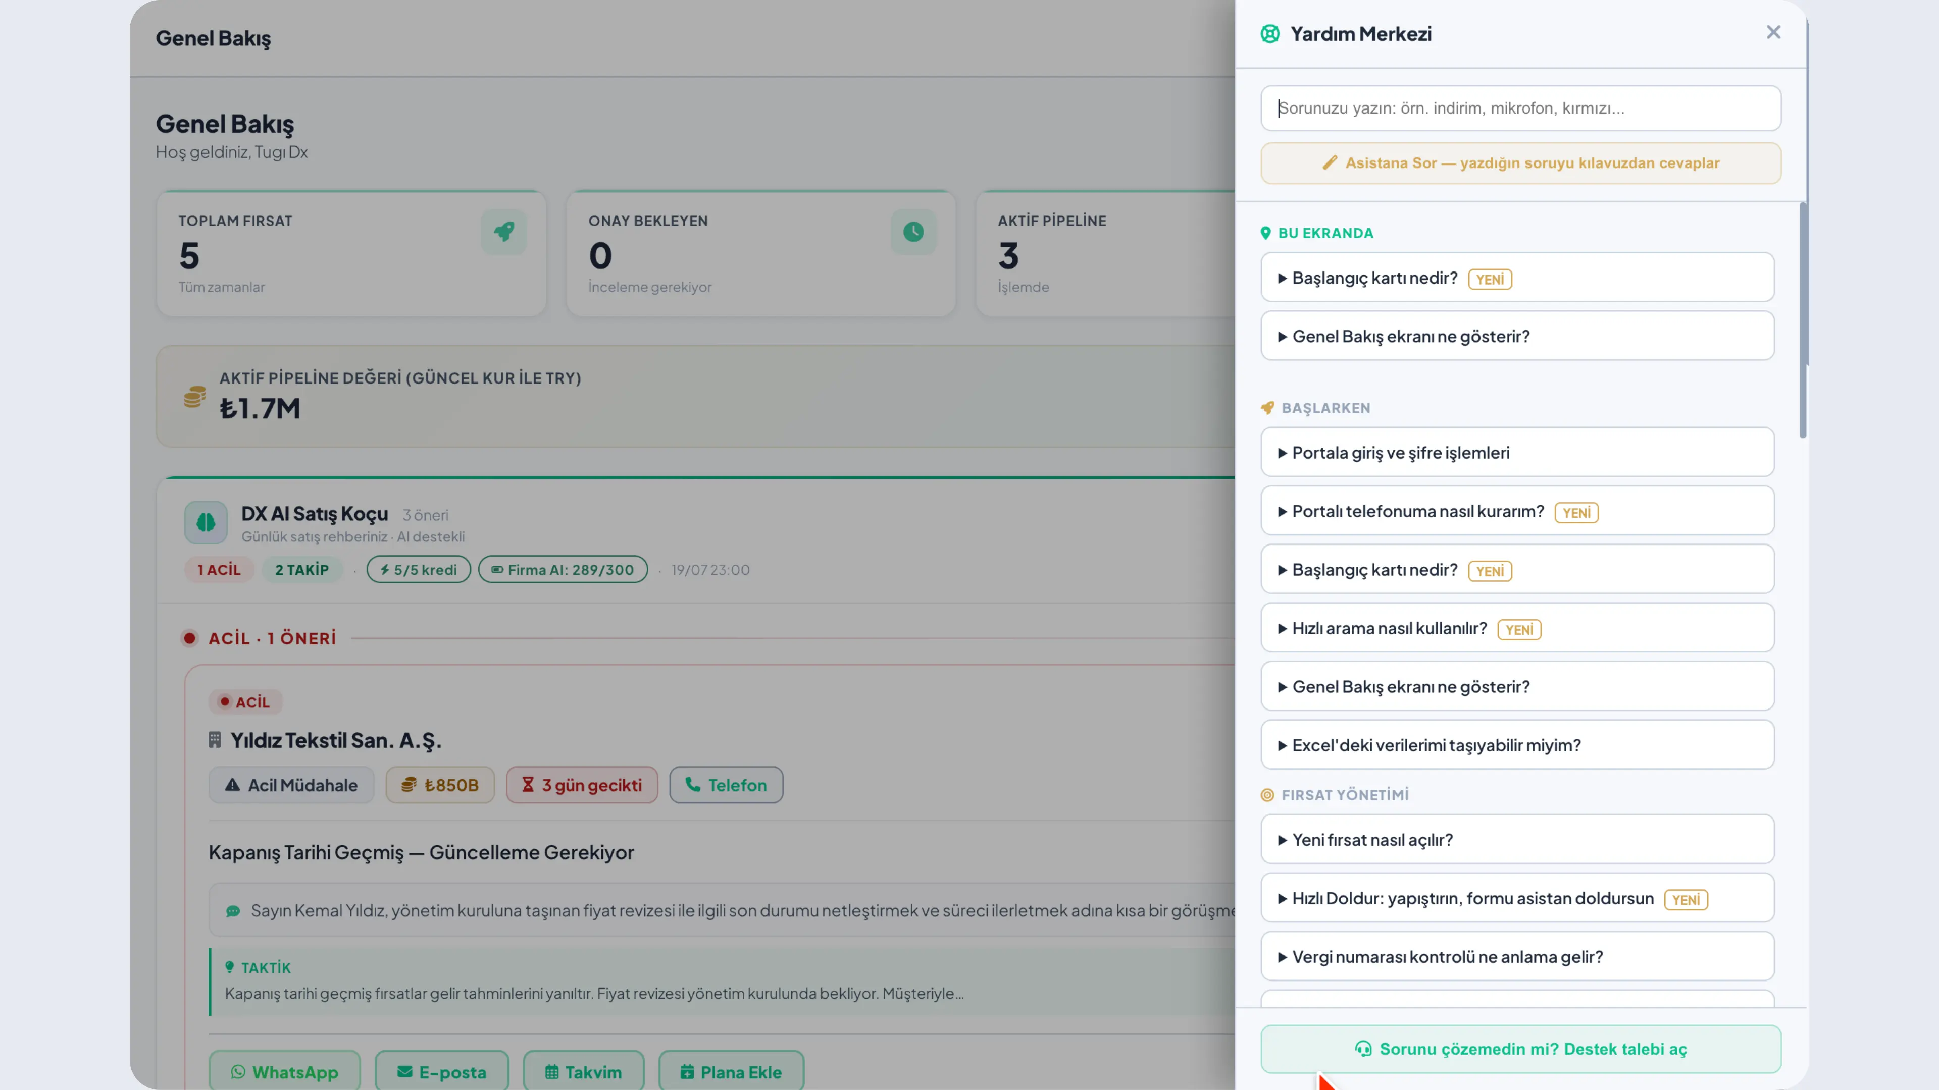Expand first Başlangıç kartı nedir? under BU EKRANDA
Screen dimensions: 1939x1090
coord(1517,278)
